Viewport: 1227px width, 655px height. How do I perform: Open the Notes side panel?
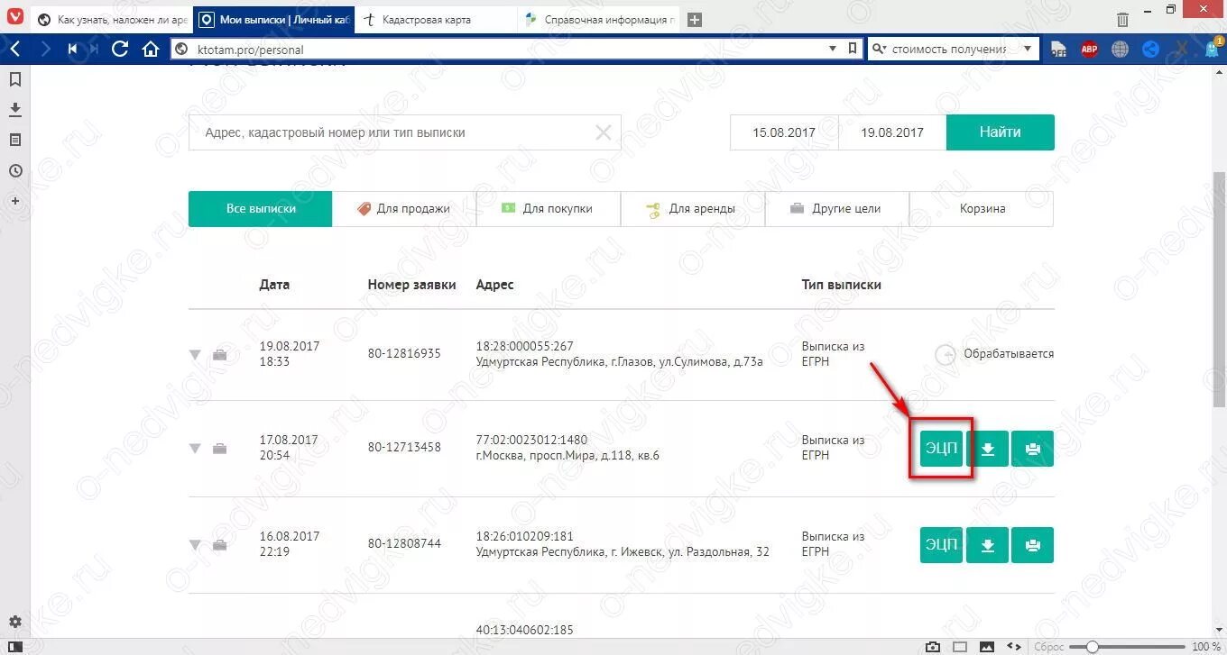tap(14, 140)
